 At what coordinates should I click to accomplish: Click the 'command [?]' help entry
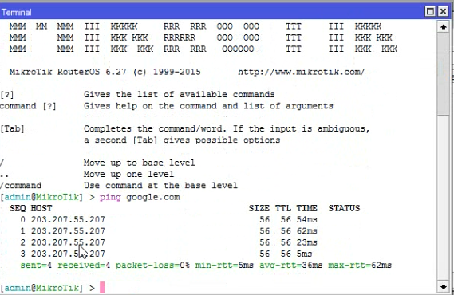click(x=28, y=106)
